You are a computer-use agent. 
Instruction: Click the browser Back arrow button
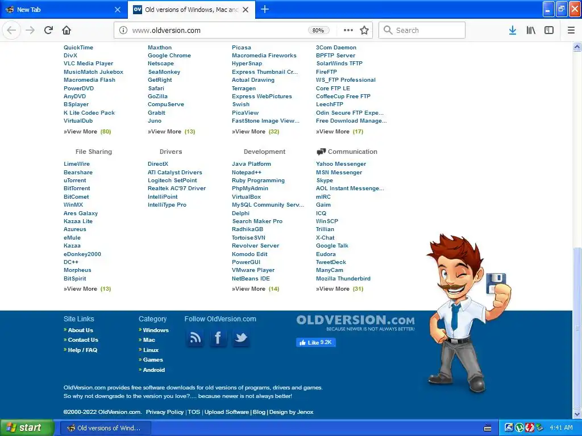pos(11,30)
